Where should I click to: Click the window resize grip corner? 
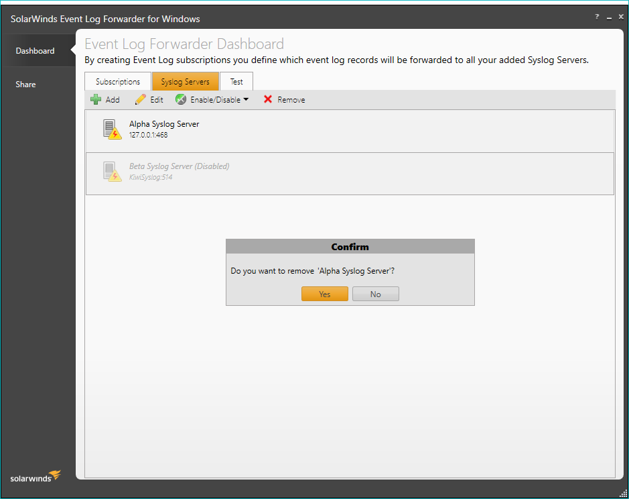pyautogui.click(x=623, y=494)
